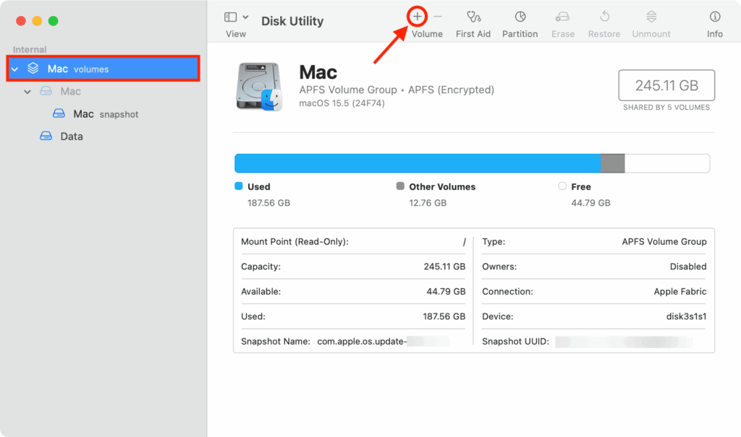Click the 44.79 GB free legend value
This screenshot has height=437, width=741.
coord(590,203)
